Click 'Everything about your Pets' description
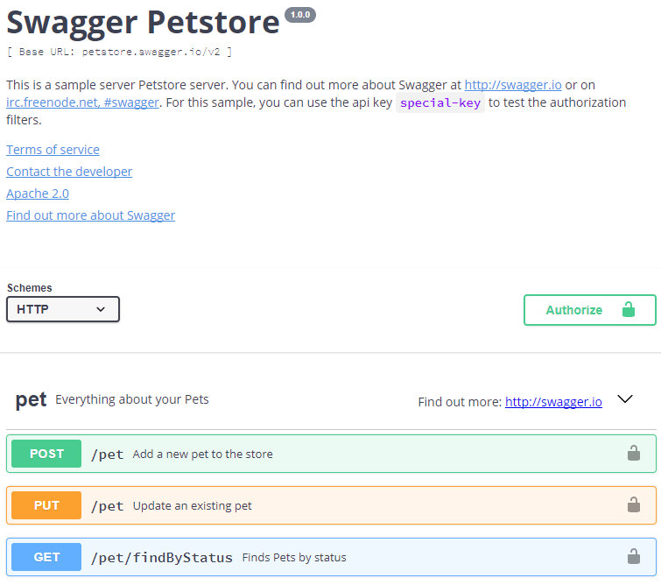The image size is (661, 585). click(132, 399)
